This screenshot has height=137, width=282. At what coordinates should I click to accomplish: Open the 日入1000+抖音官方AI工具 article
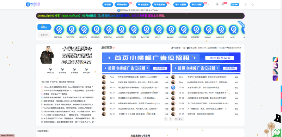(67, 115)
